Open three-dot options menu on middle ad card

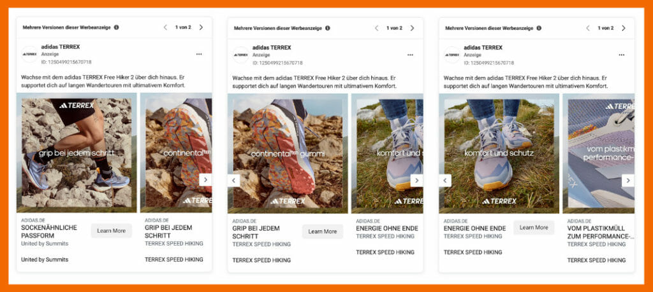tap(410, 55)
